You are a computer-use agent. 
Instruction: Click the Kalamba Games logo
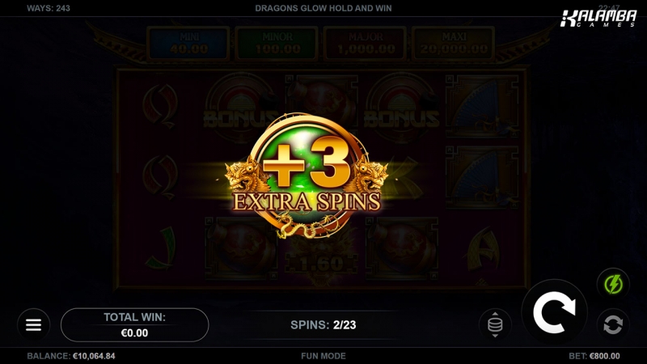pyautogui.click(x=598, y=19)
